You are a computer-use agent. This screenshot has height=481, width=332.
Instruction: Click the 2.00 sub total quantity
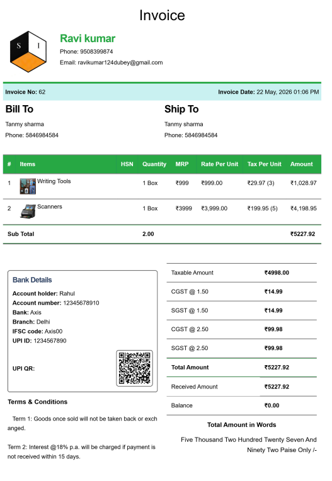pyautogui.click(x=148, y=234)
